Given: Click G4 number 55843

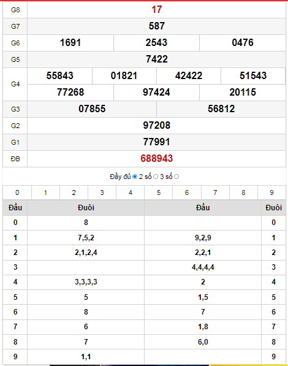Looking at the screenshot, I should (60, 75).
